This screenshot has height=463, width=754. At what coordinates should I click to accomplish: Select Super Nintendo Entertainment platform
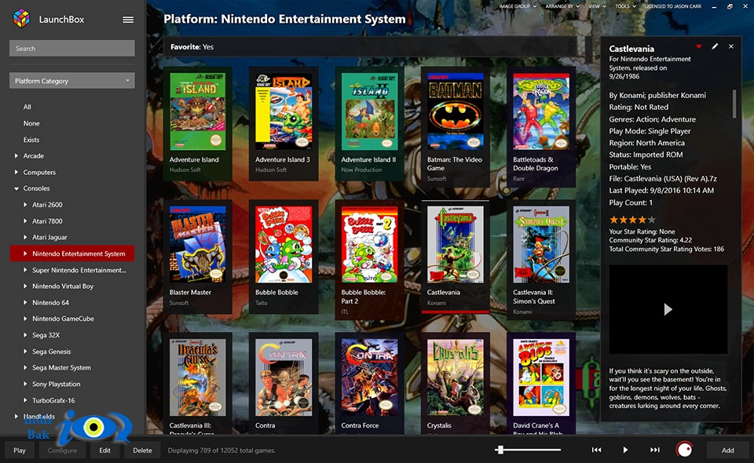[x=79, y=270]
